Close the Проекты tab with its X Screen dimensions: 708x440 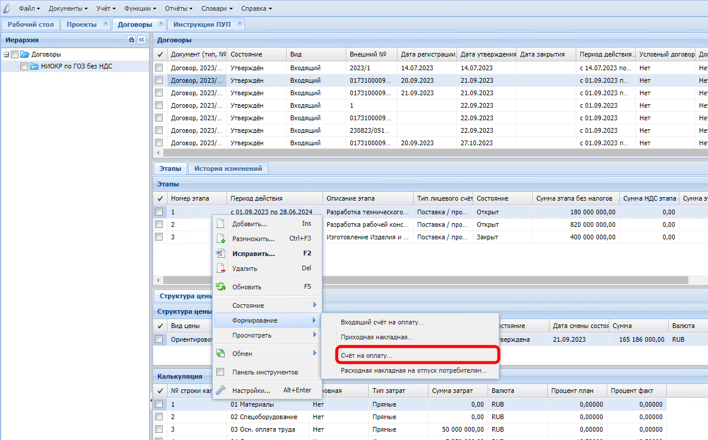coord(105,24)
